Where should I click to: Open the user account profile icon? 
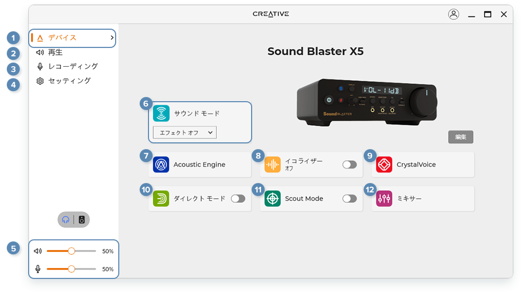click(453, 15)
